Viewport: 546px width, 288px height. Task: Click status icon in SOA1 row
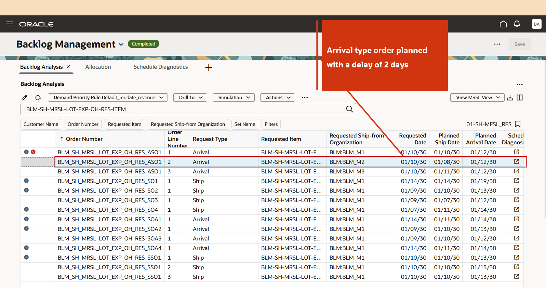click(26, 219)
